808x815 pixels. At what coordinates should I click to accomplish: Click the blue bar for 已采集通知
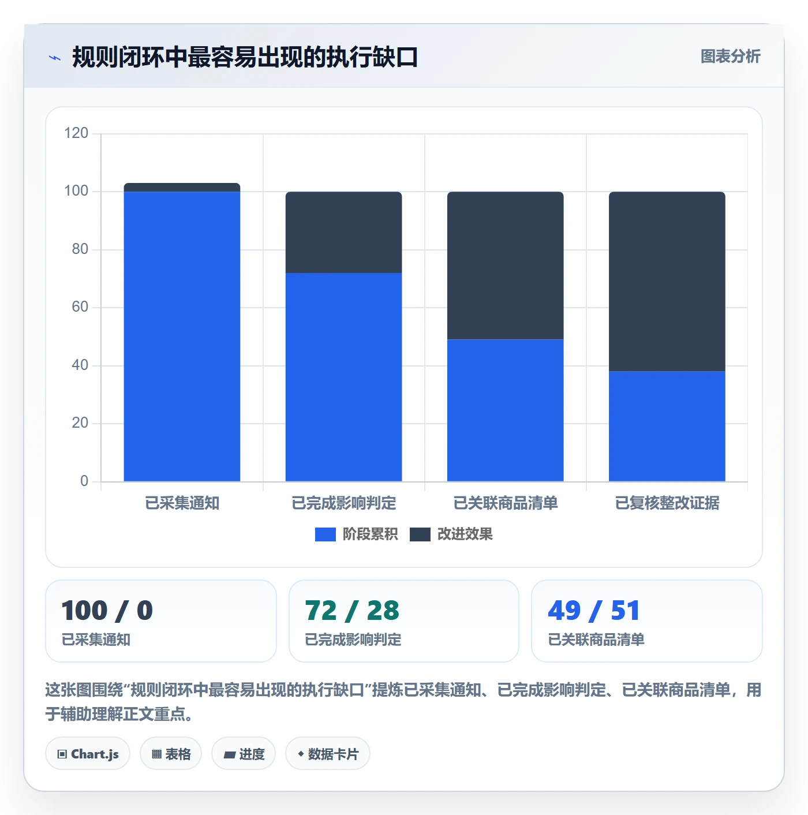coord(182,337)
